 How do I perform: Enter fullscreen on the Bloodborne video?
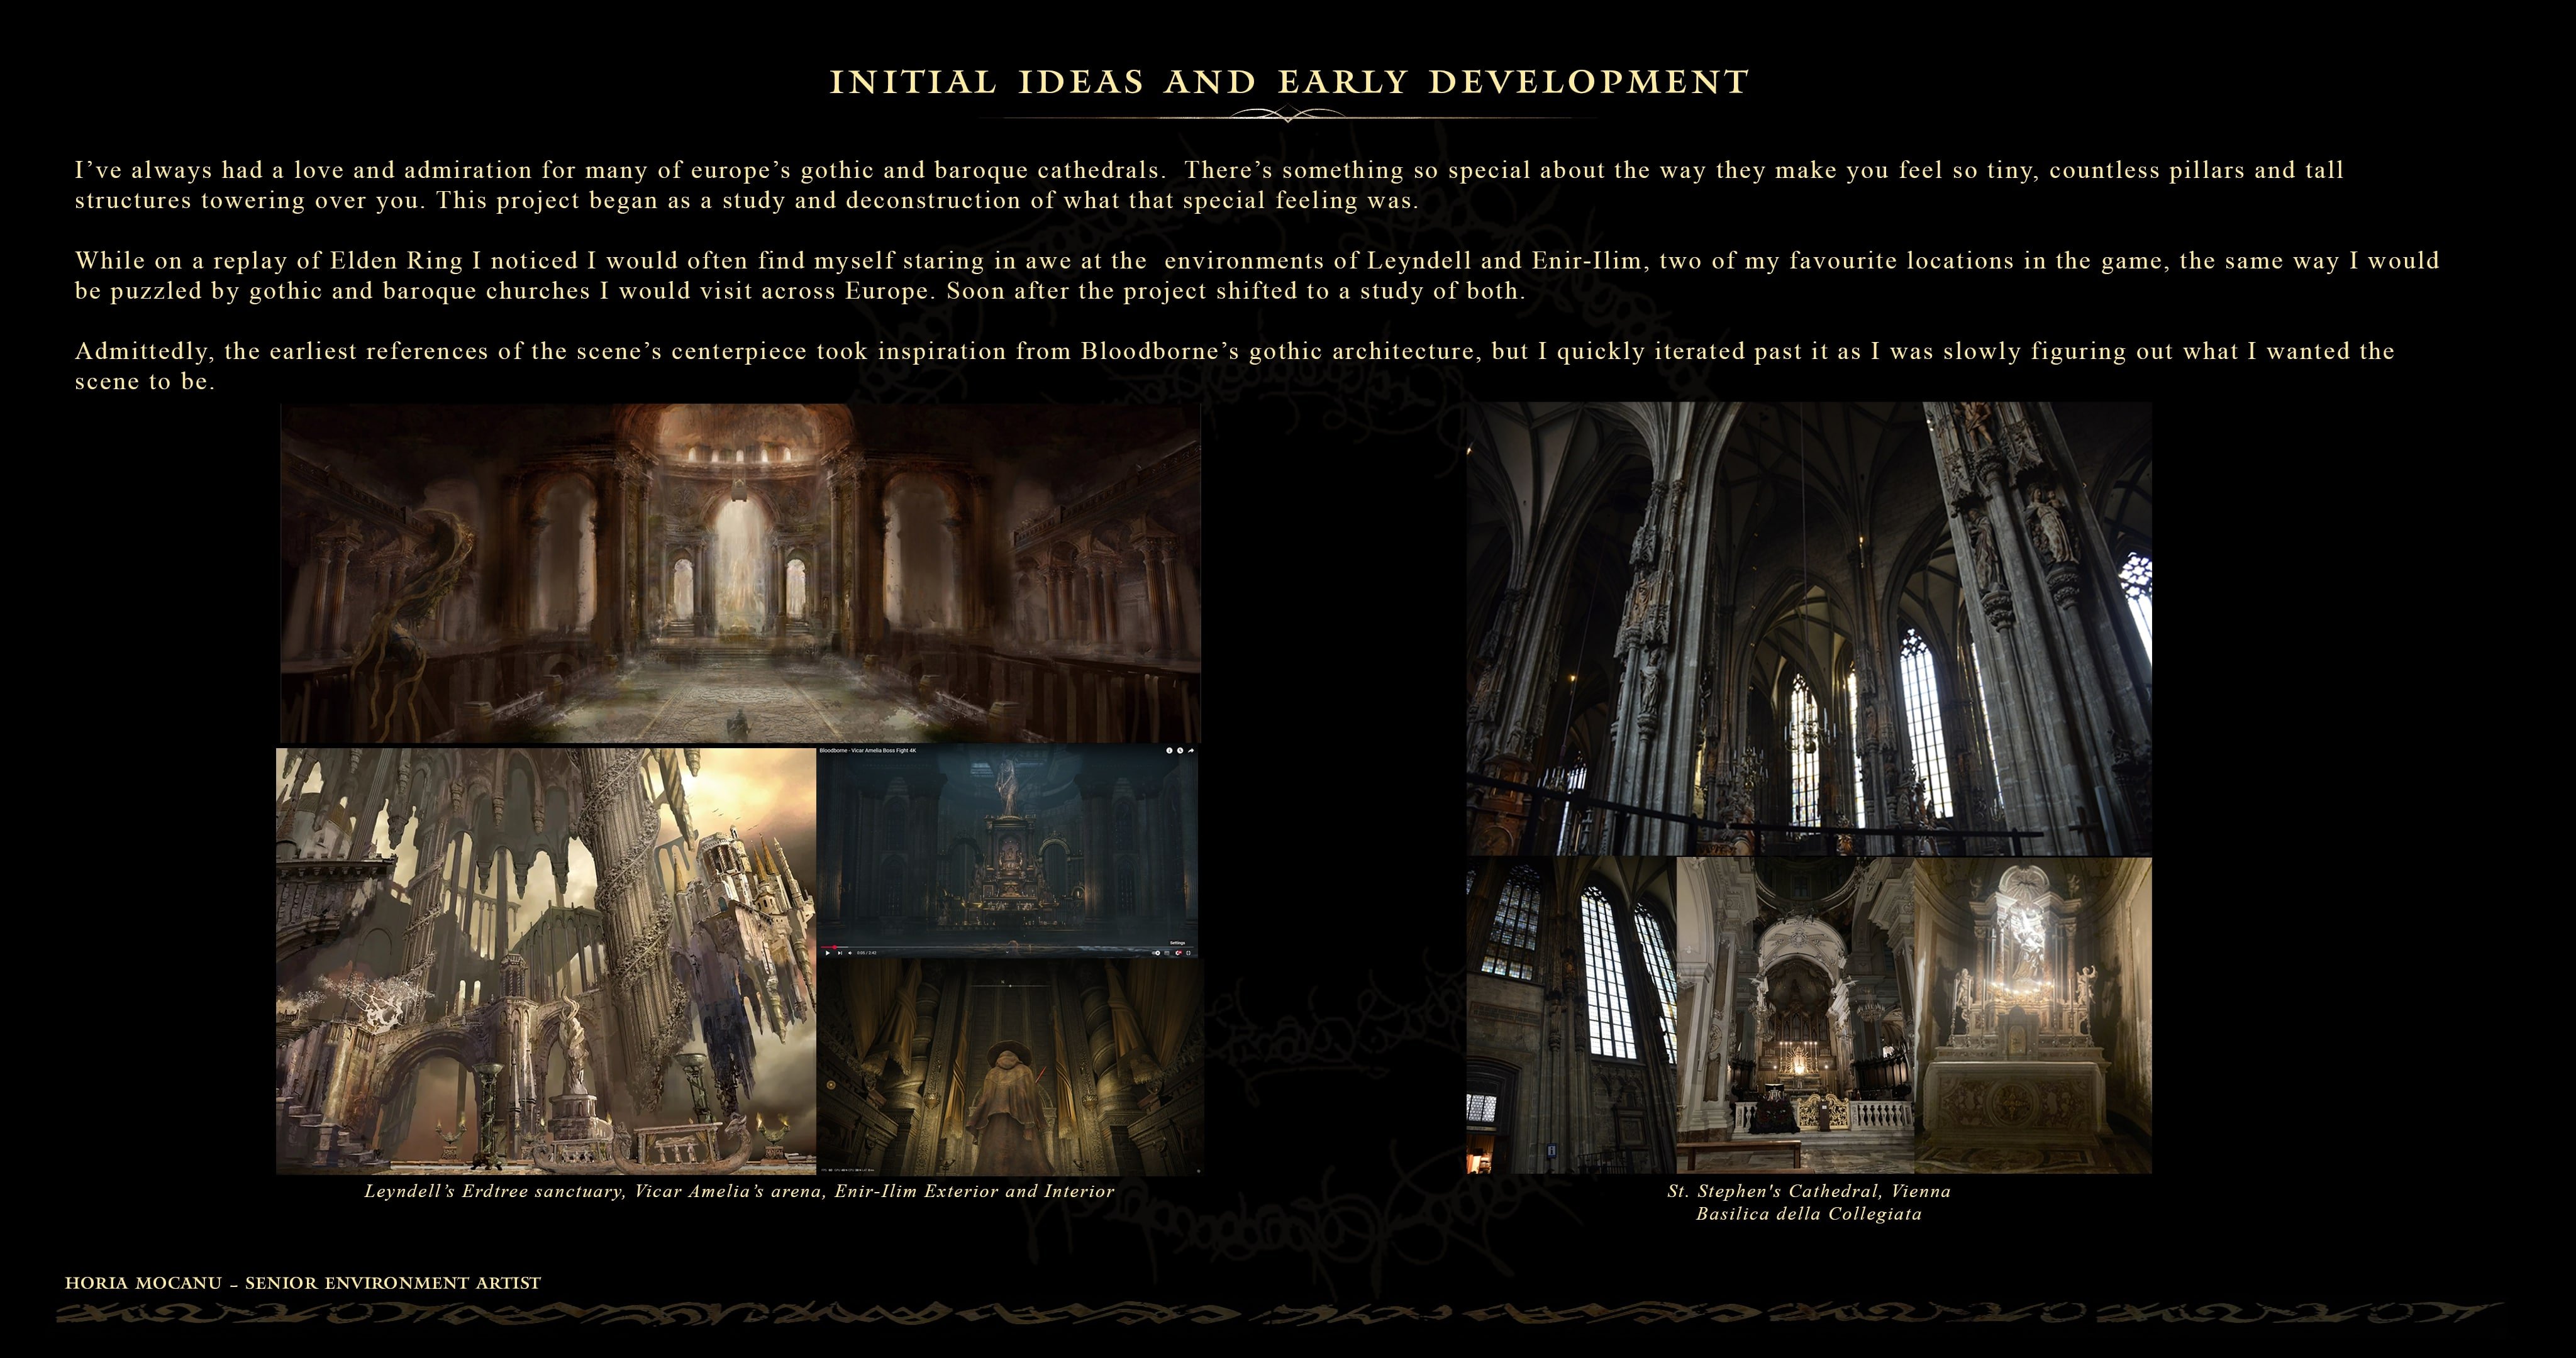pos(1188,953)
